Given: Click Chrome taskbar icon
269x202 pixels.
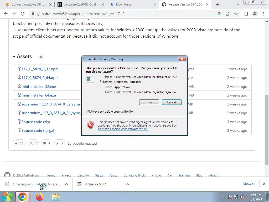Looking at the screenshot, I should [x=23, y=197].
